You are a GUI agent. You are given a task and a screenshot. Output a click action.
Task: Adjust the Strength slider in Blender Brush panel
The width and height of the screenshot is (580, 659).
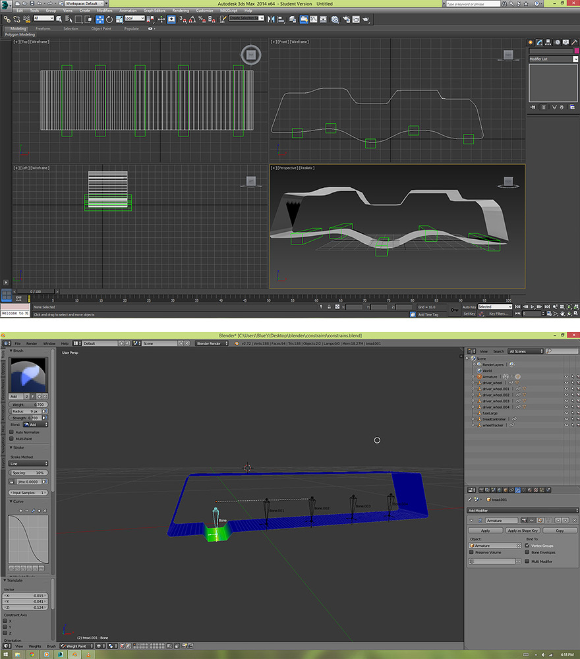25,418
